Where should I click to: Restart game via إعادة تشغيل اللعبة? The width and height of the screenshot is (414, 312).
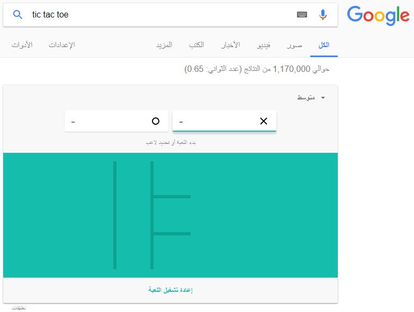(170, 290)
